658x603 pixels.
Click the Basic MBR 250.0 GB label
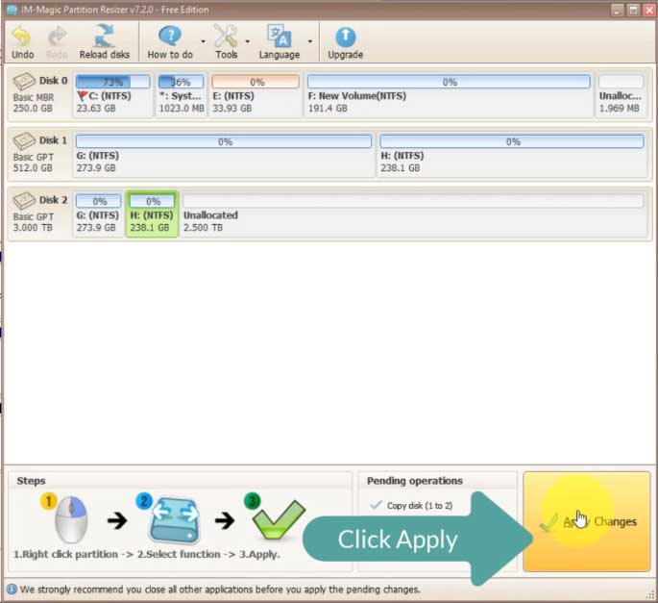(x=34, y=103)
